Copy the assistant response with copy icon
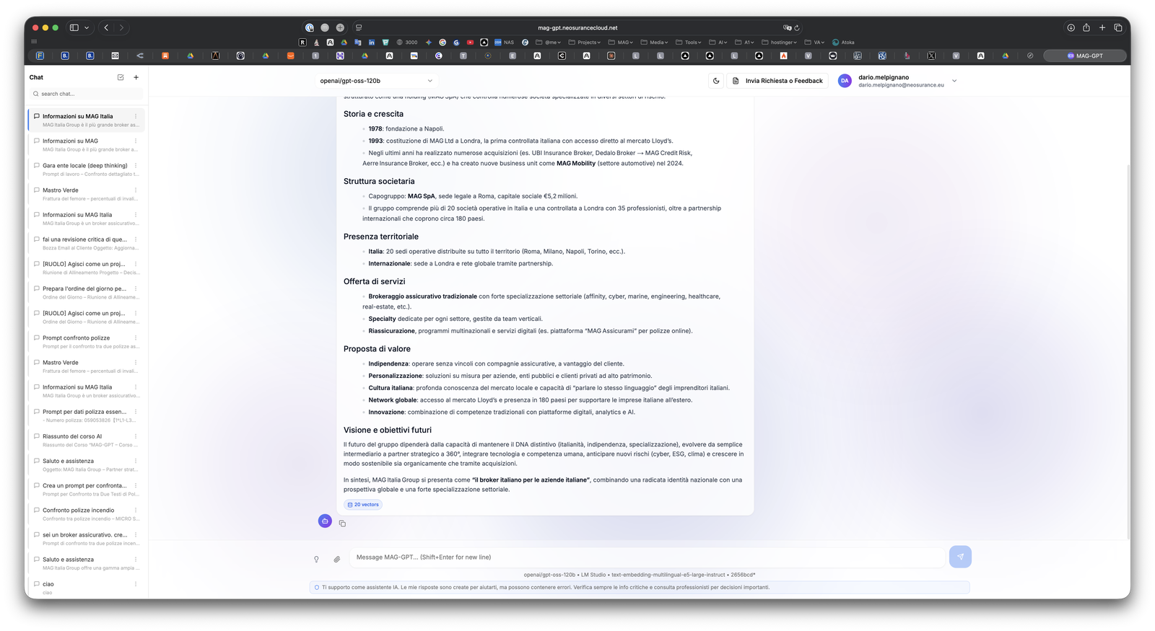Viewport: 1155px width, 631px height. [342, 524]
